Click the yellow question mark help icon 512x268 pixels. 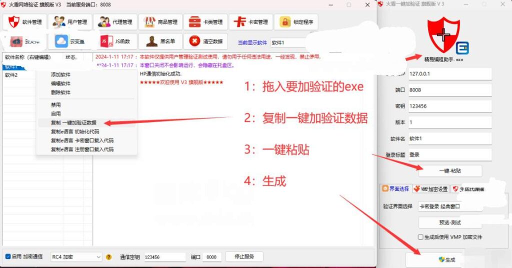click(108, 257)
